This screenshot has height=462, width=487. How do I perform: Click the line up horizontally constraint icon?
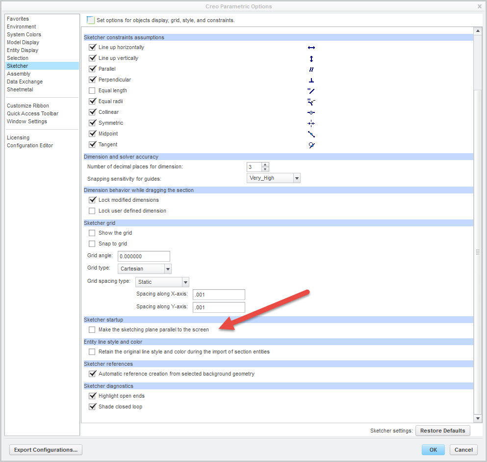pyautogui.click(x=311, y=48)
